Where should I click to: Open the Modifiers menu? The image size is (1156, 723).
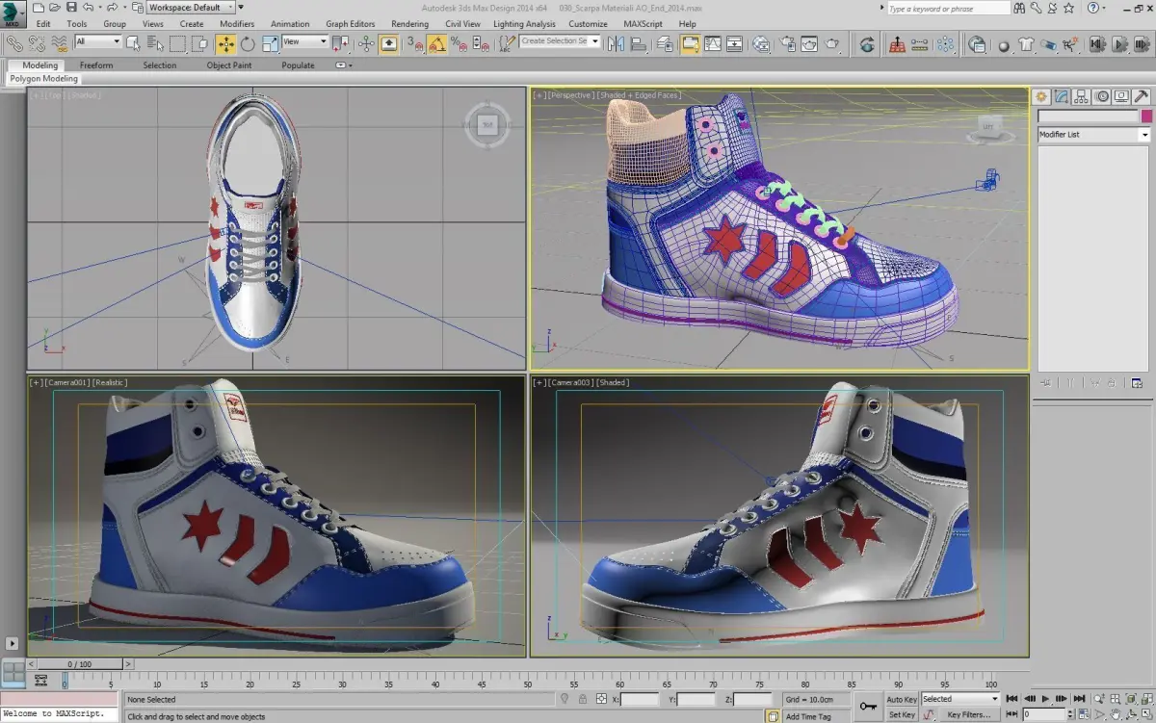pyautogui.click(x=237, y=24)
